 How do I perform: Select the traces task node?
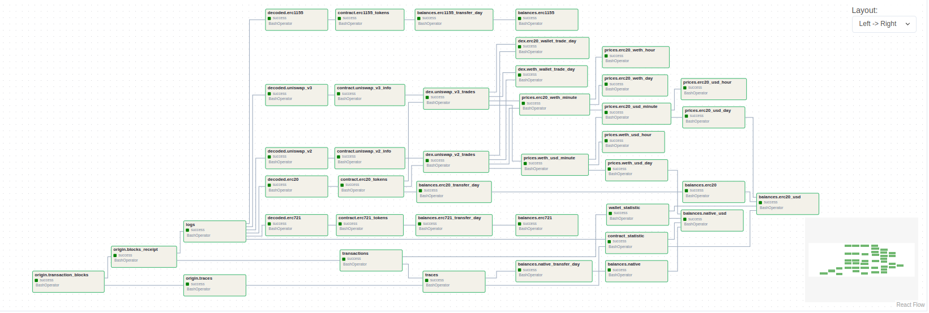pyautogui.click(x=455, y=282)
